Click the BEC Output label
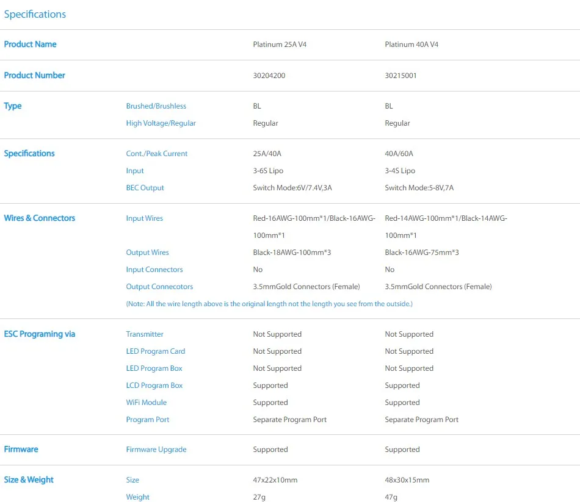The image size is (580, 502). click(145, 188)
